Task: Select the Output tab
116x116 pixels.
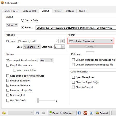Action: click(x=45, y=11)
